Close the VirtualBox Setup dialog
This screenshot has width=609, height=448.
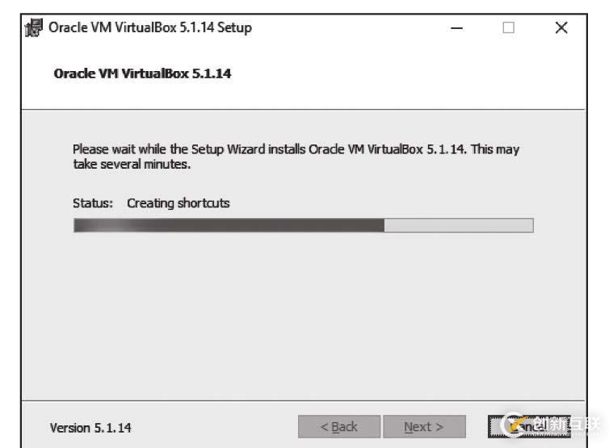point(561,28)
